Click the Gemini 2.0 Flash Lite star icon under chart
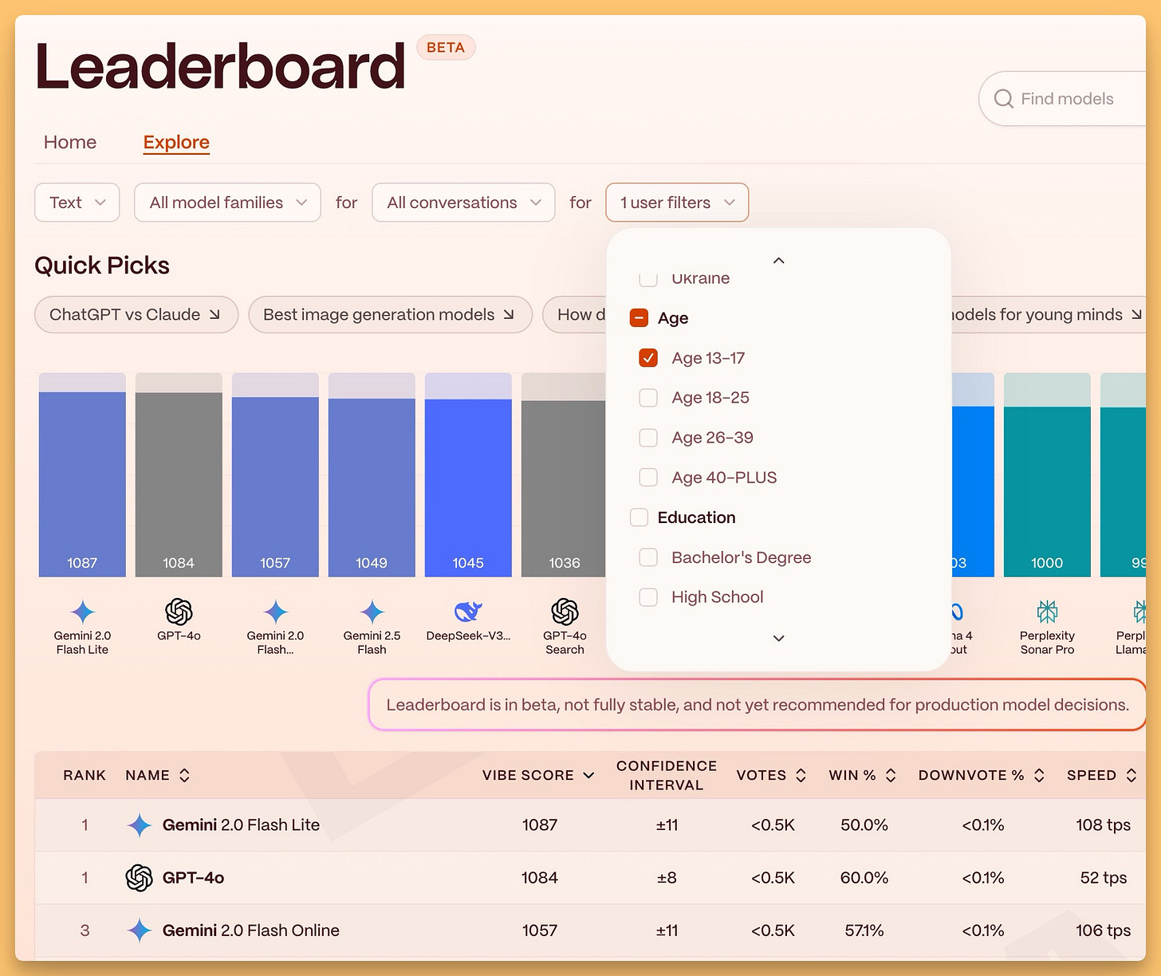The image size is (1161, 976). click(x=82, y=612)
